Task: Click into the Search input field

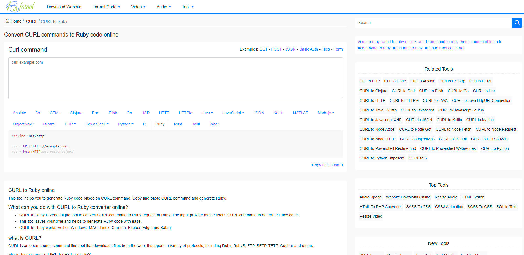Action: point(433,23)
